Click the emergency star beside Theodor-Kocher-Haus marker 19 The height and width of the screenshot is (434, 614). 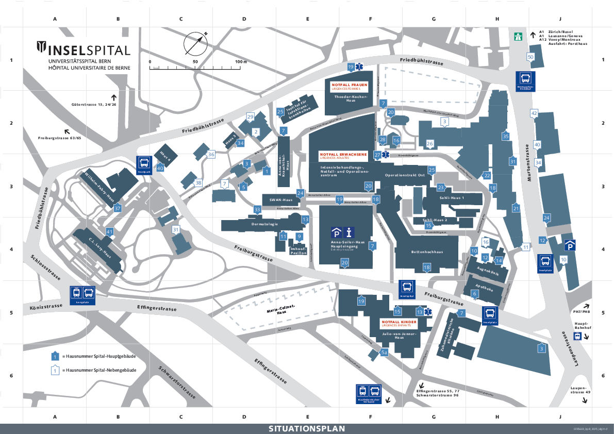(x=359, y=66)
